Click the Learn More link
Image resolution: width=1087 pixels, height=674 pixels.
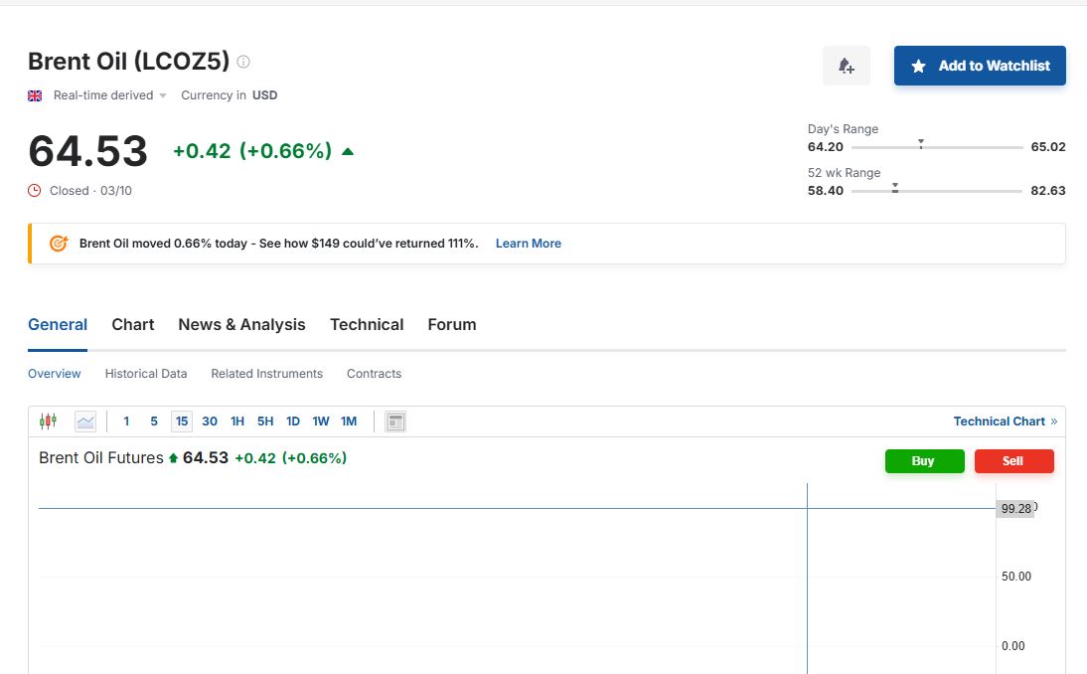[x=528, y=244]
